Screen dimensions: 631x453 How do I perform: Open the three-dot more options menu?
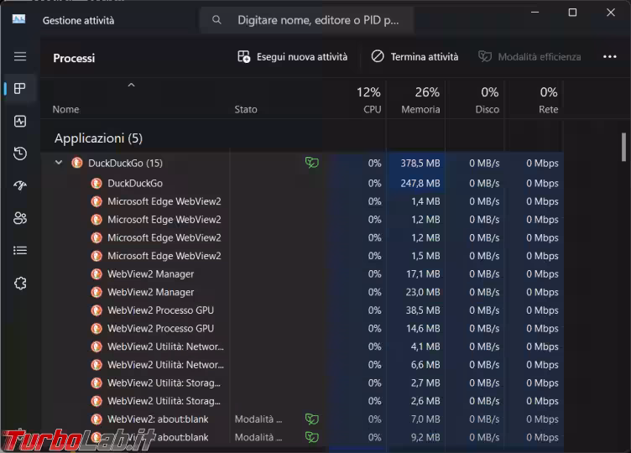pyautogui.click(x=610, y=57)
